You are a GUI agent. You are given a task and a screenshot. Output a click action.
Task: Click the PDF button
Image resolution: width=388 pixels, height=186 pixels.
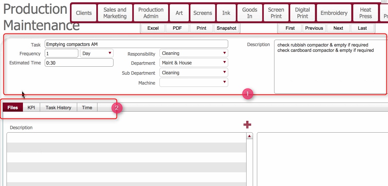pyautogui.click(x=177, y=28)
